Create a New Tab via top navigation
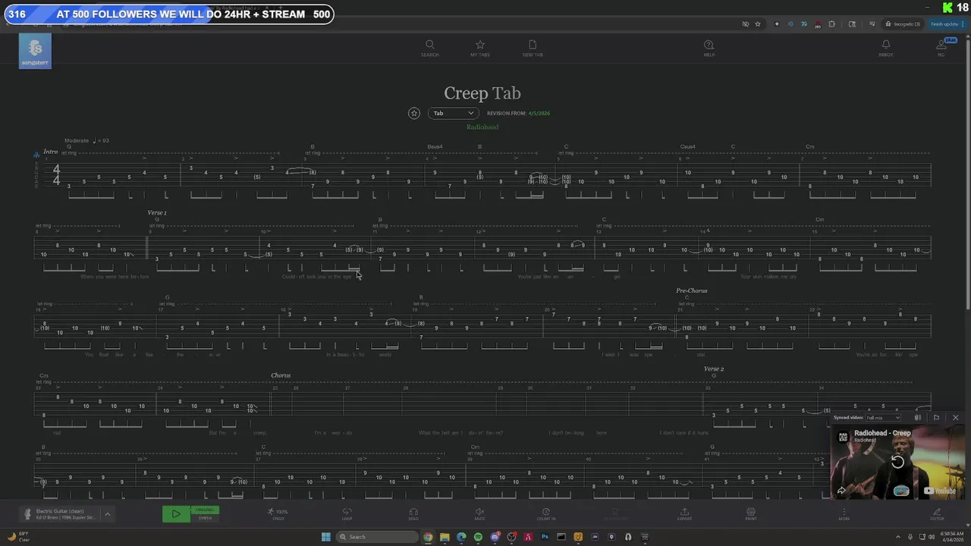 (532, 48)
